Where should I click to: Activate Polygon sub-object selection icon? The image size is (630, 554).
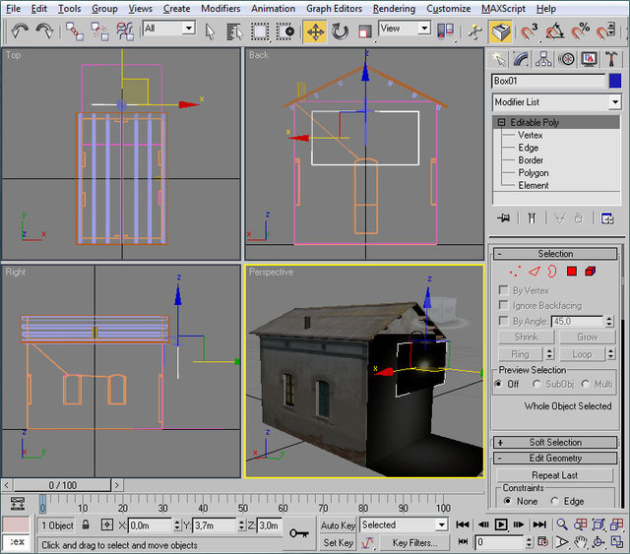571,271
